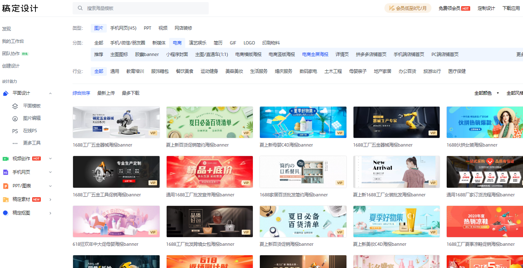Viewport: 523px width, 268px height.
Task: Open the 简约の日系餐具 banner thumbnail
Action: (303, 172)
